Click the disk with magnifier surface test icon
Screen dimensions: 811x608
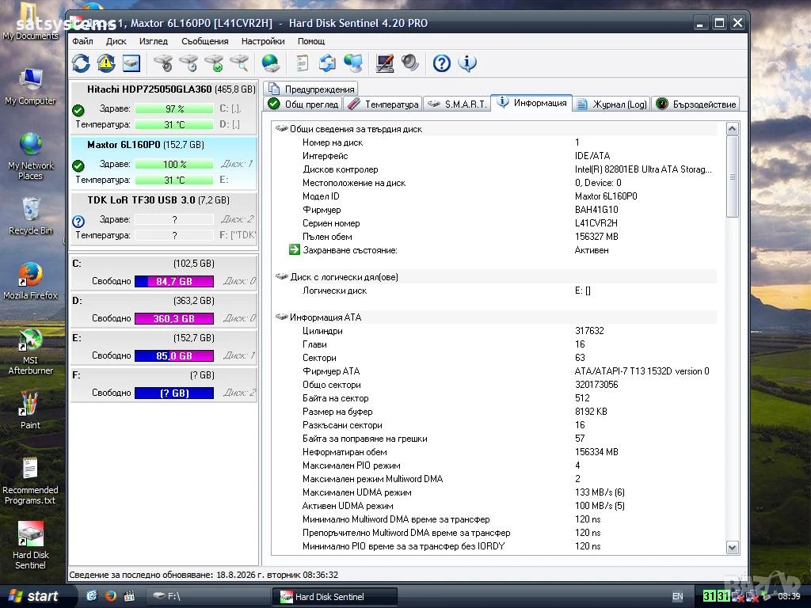239,63
